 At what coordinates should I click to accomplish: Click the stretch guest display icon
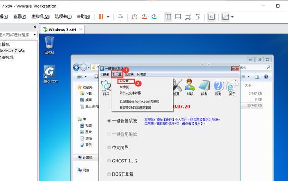point(225,17)
